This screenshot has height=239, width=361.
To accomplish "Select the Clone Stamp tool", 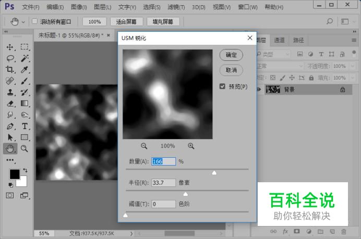I will 10,92.
